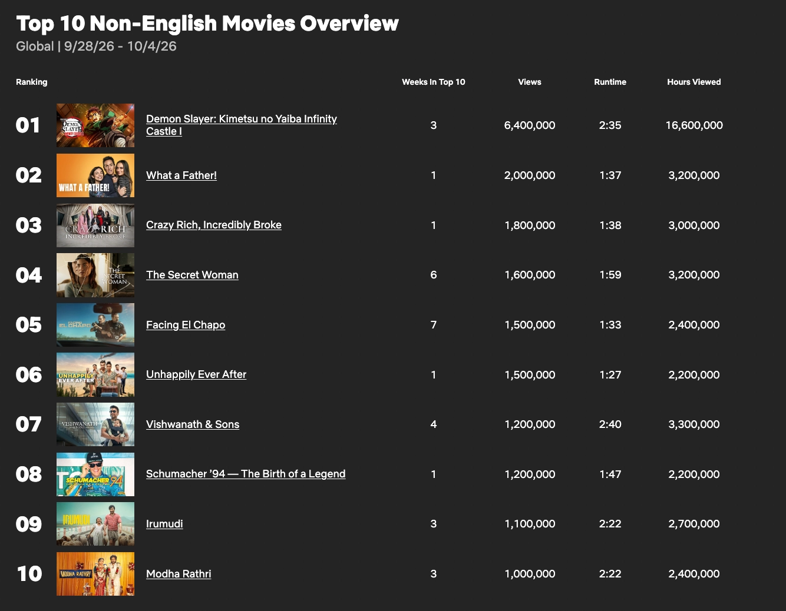Click the Irumudi poster thumbnail
The width and height of the screenshot is (786, 611).
tap(95, 524)
